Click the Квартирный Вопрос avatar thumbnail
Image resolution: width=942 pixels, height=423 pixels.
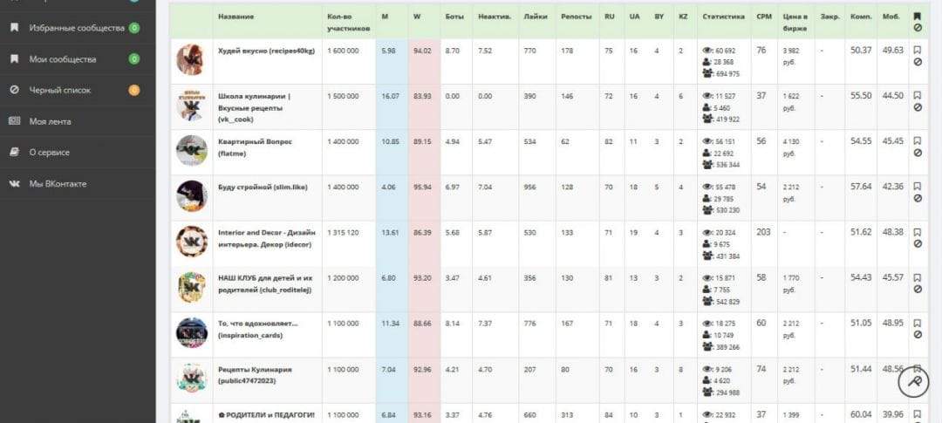192,151
